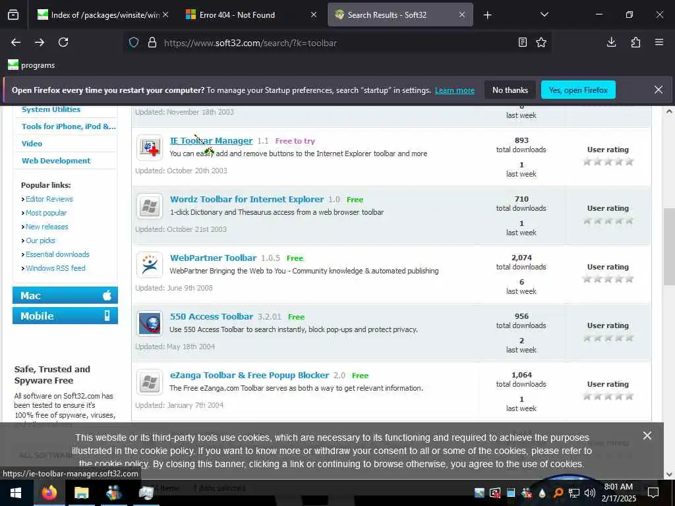This screenshot has width=675, height=506.
Task: Toggle reader view icon
Action: 522,42
